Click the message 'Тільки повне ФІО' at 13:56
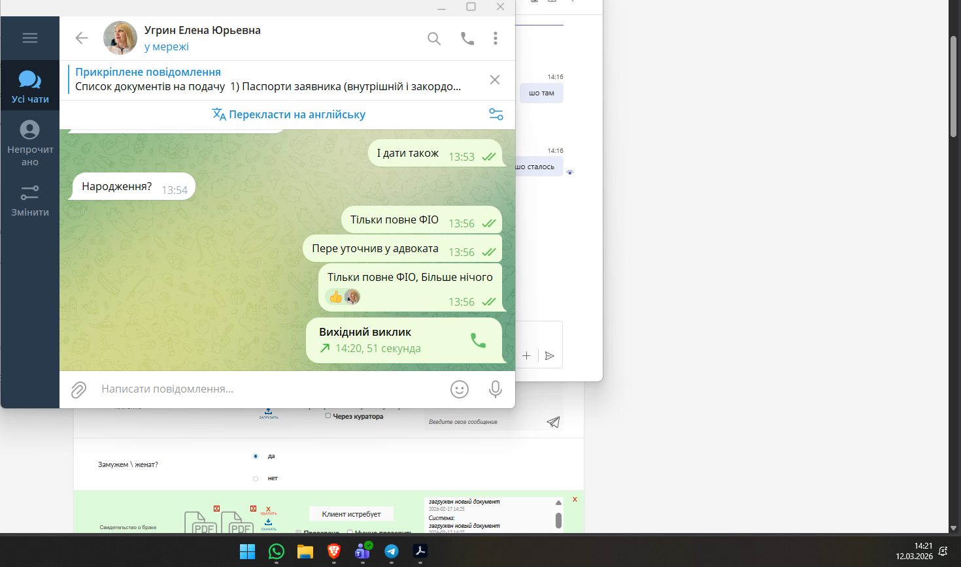 tap(422, 220)
